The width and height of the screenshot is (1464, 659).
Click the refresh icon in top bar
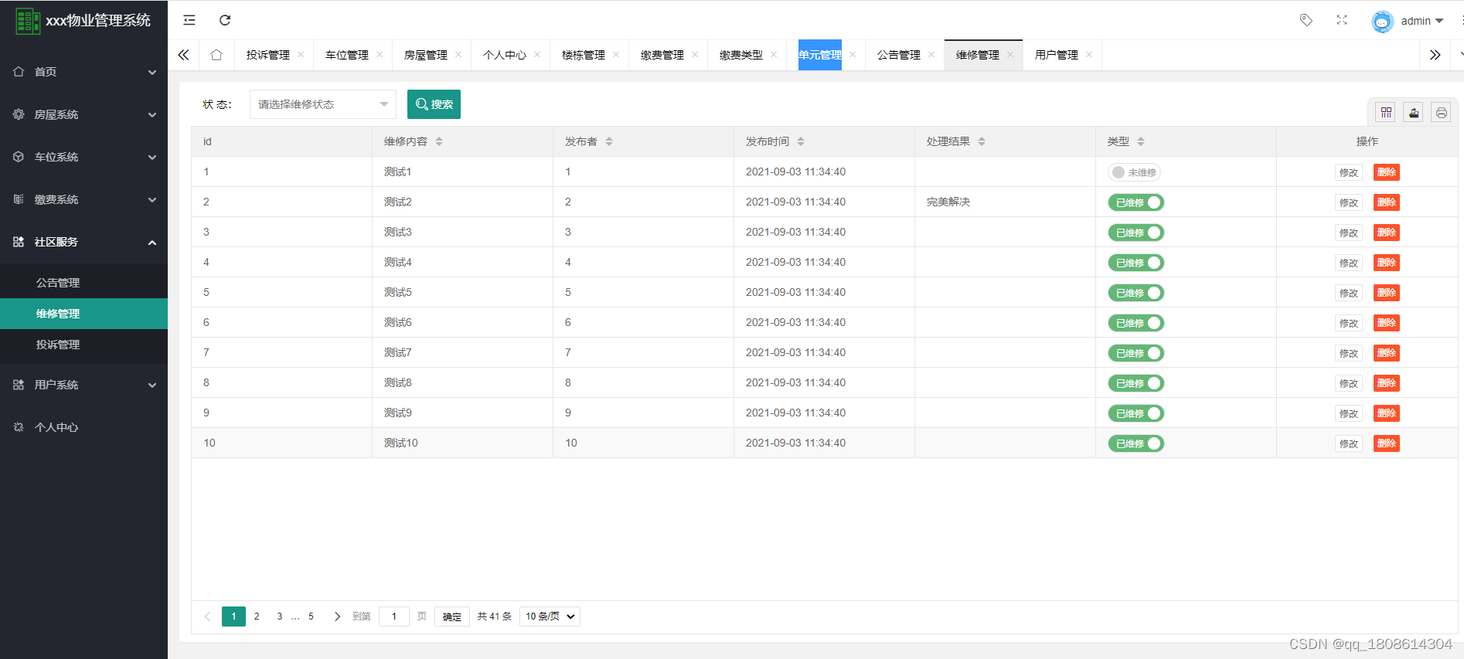[225, 20]
